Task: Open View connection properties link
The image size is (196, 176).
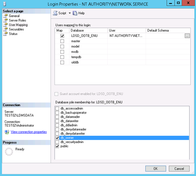Action: pos(29,132)
